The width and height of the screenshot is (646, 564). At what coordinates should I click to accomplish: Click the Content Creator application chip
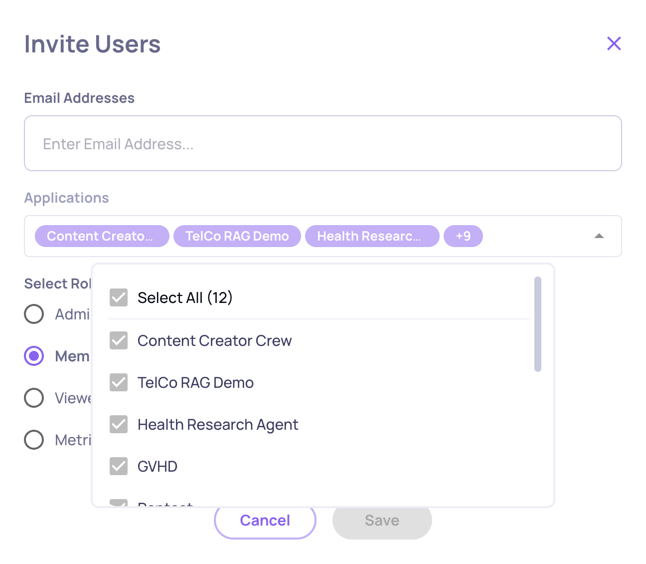(x=102, y=236)
